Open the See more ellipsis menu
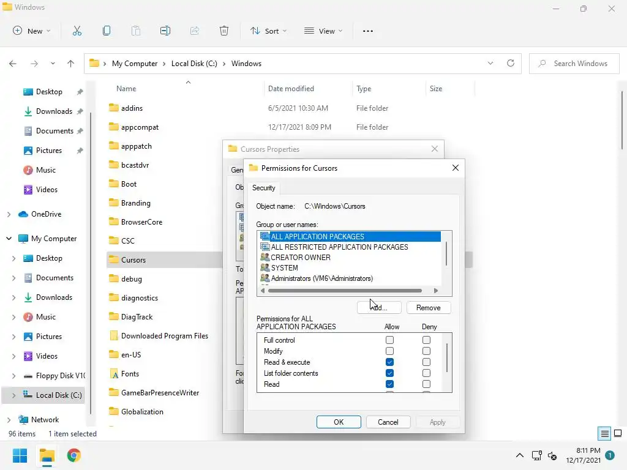 click(368, 31)
